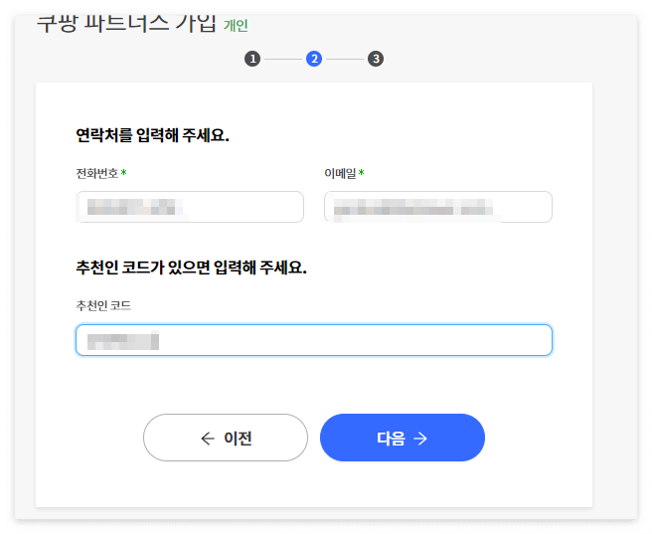Click the 이전 (previous) button

point(226,438)
